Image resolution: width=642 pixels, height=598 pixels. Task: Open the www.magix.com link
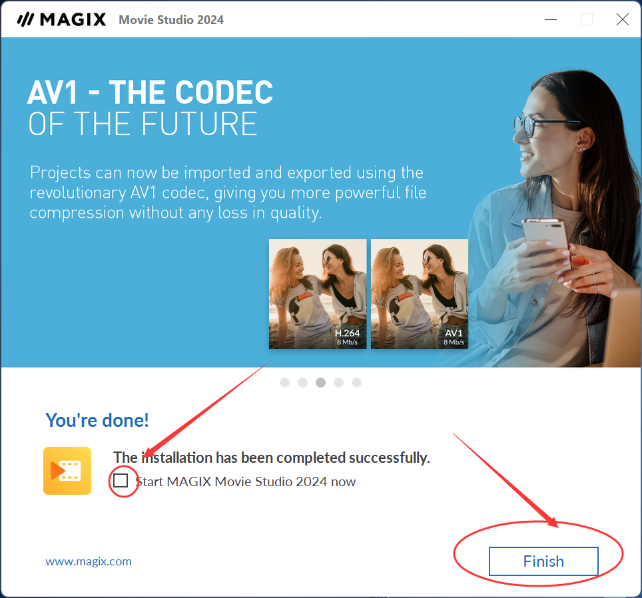(x=89, y=561)
